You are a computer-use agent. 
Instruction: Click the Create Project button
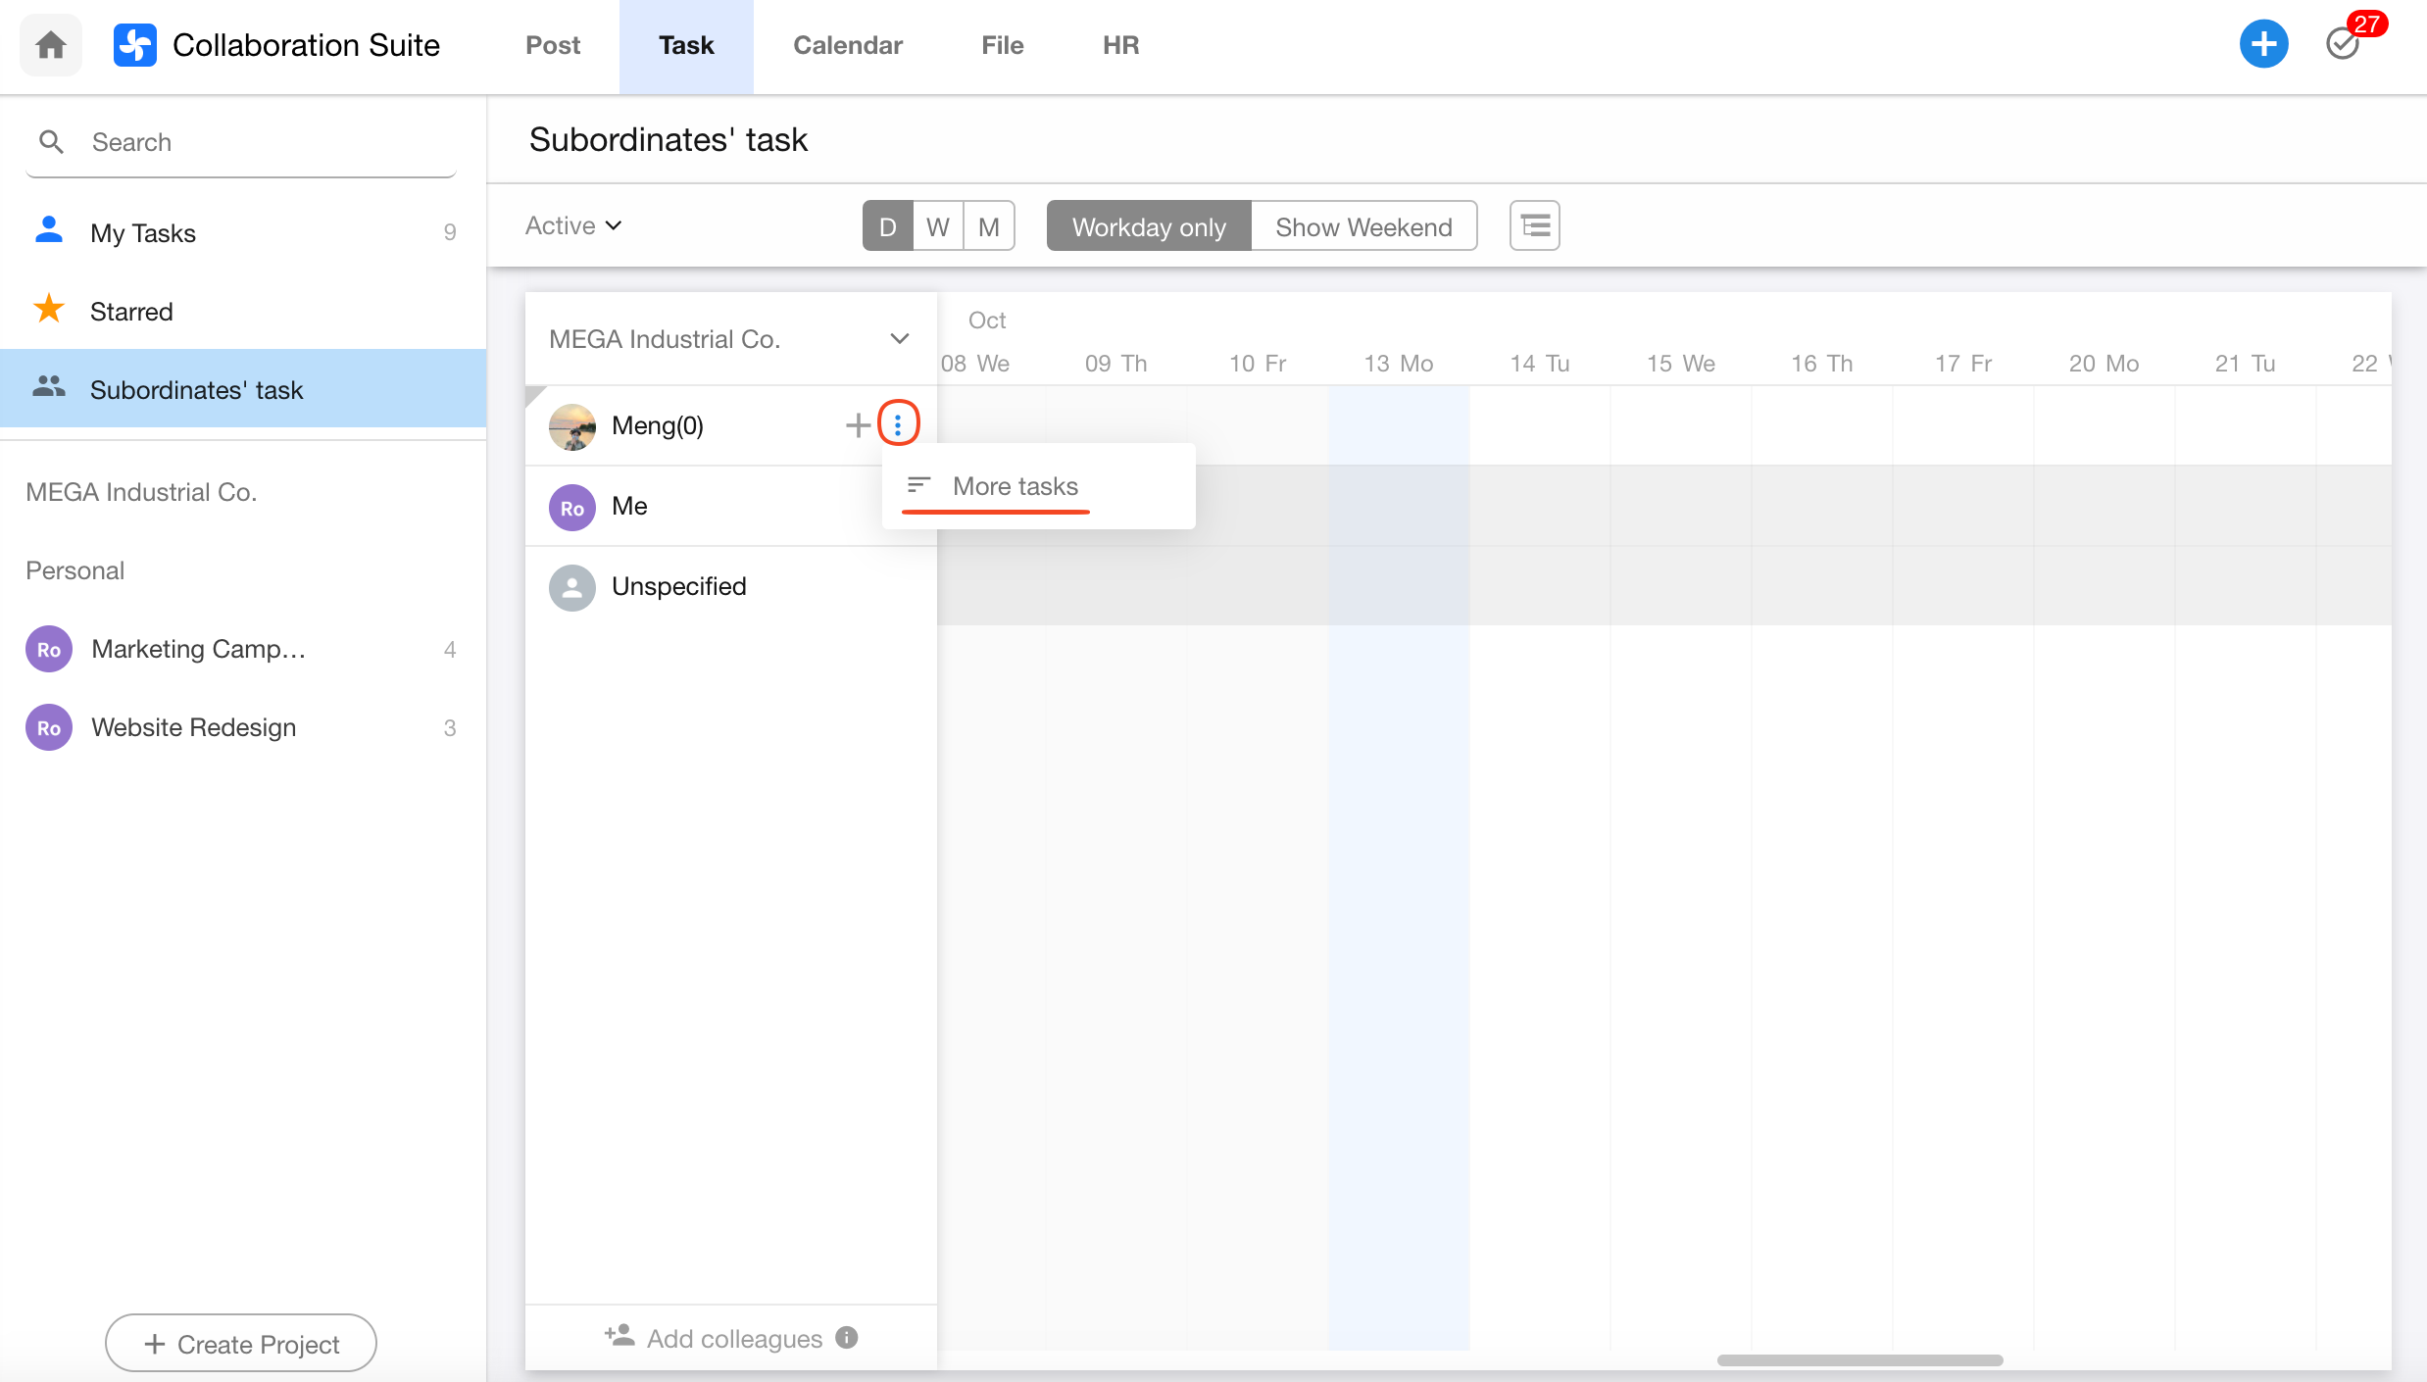click(x=241, y=1343)
